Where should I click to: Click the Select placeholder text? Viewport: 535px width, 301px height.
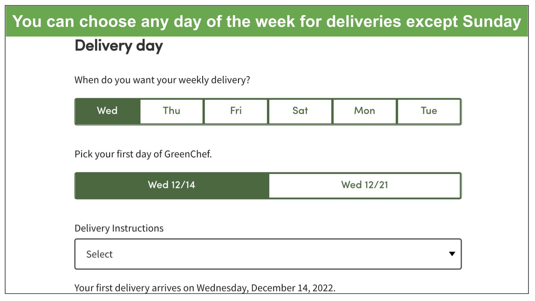pyautogui.click(x=99, y=254)
